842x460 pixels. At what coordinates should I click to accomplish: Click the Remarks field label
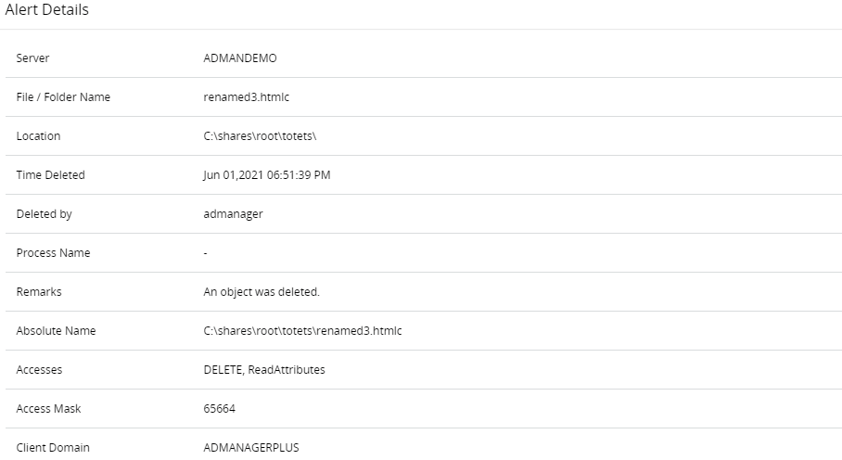pos(39,292)
